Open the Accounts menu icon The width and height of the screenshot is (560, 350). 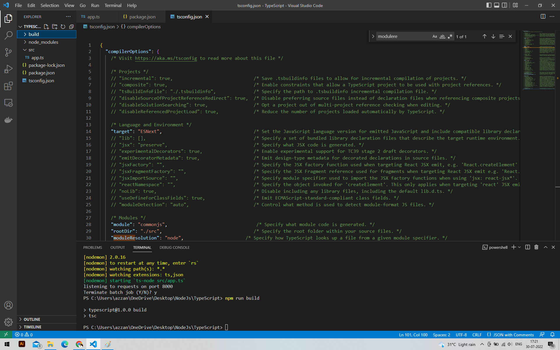tap(8, 305)
